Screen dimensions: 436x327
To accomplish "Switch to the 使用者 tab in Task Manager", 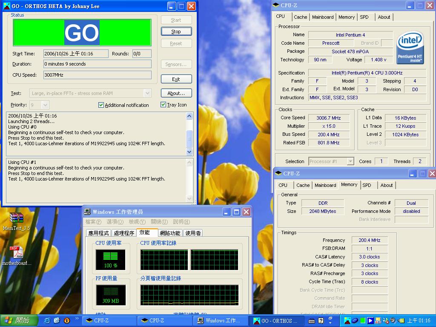I will [x=193, y=233].
